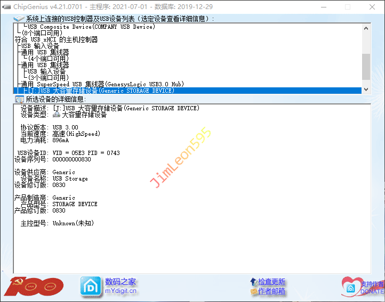This screenshot has height=302, width=385.
Task: Click the check-update arrow icon
Action: (253, 282)
